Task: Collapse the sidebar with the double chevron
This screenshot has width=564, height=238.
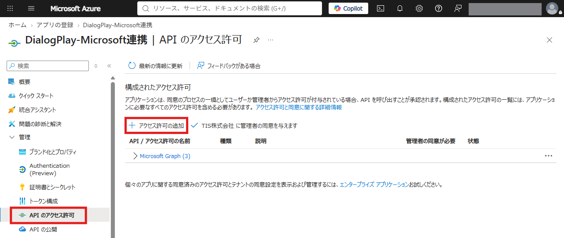Action: [x=109, y=66]
